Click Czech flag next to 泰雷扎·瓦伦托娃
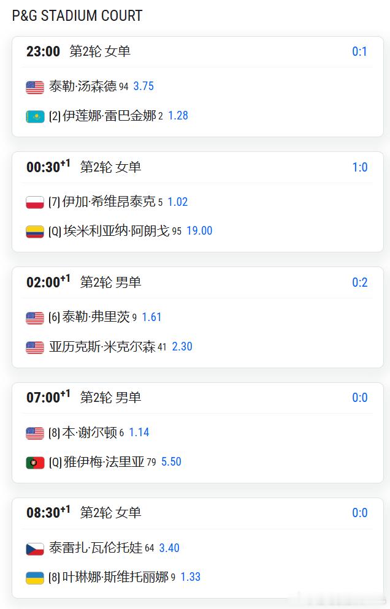The image size is (390, 609). [35, 549]
